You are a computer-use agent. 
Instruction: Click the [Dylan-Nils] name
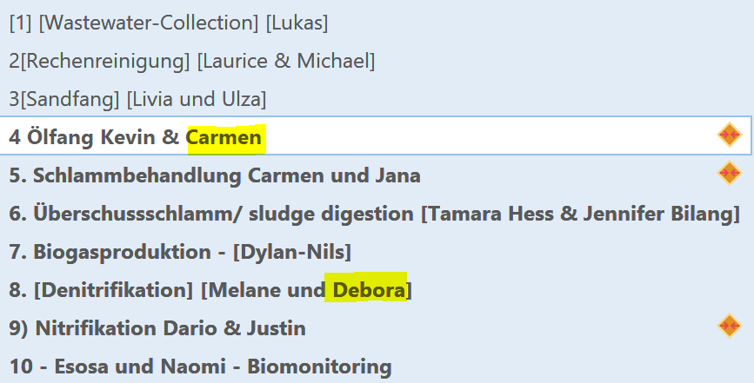click(x=291, y=252)
